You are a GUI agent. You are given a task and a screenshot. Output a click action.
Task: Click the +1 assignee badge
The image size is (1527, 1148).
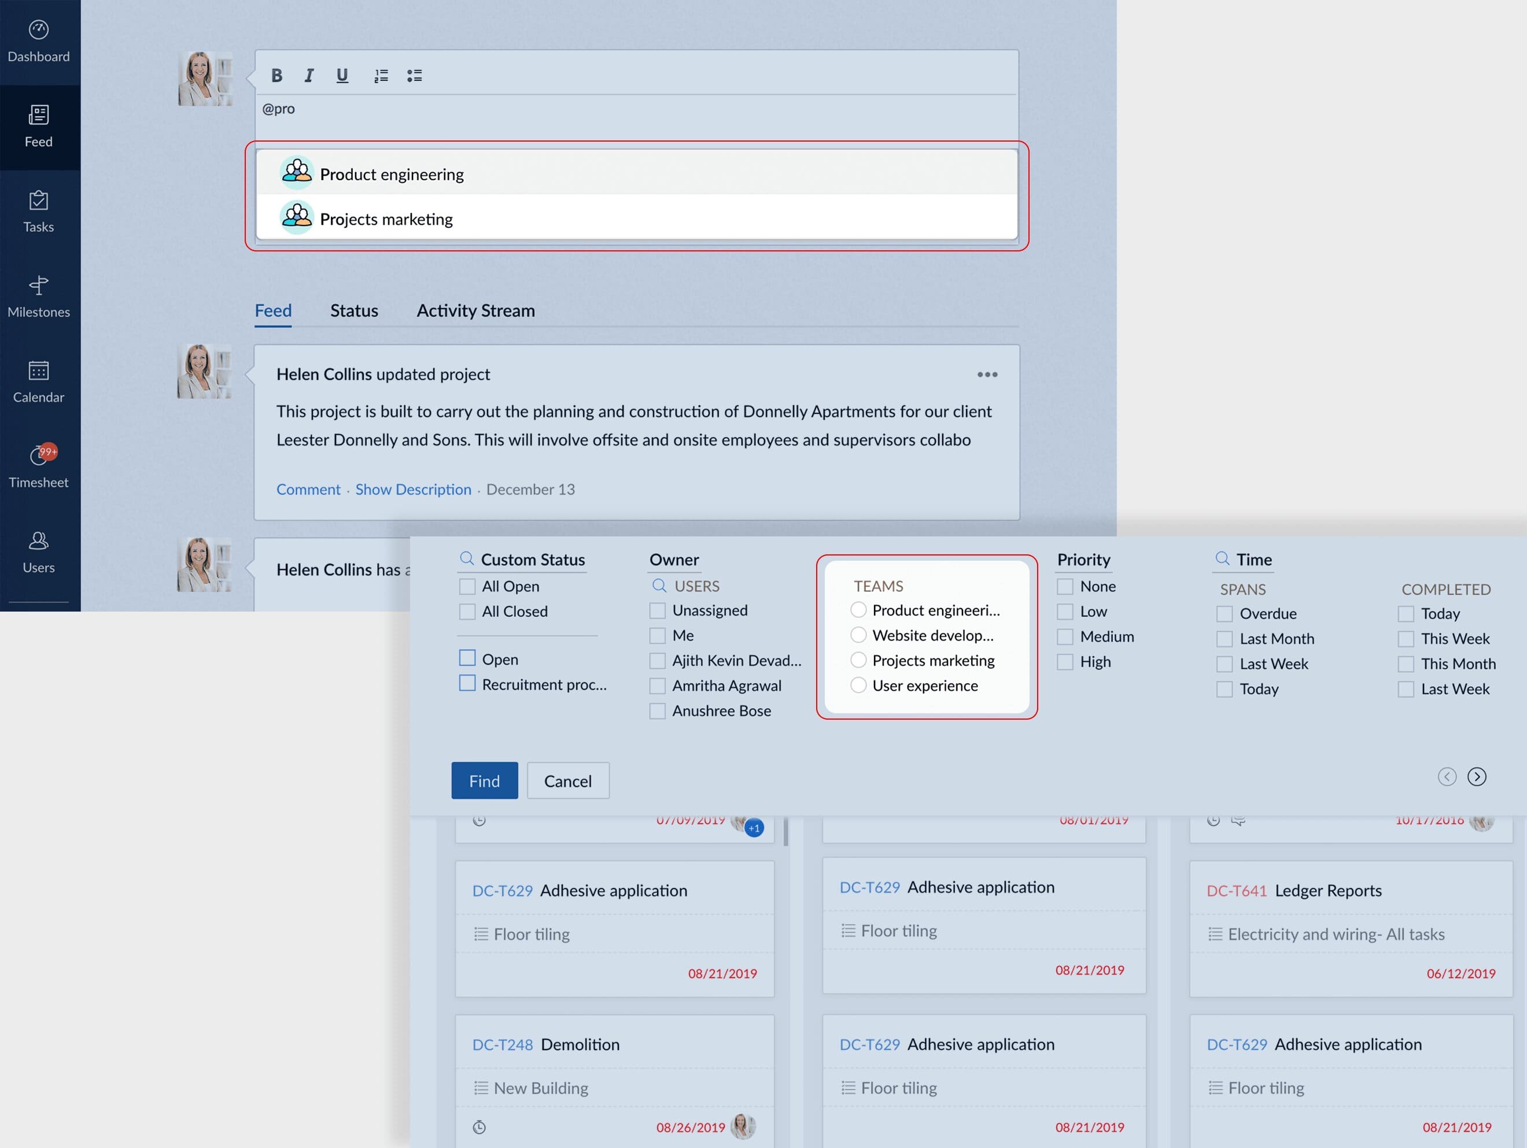pos(754,827)
